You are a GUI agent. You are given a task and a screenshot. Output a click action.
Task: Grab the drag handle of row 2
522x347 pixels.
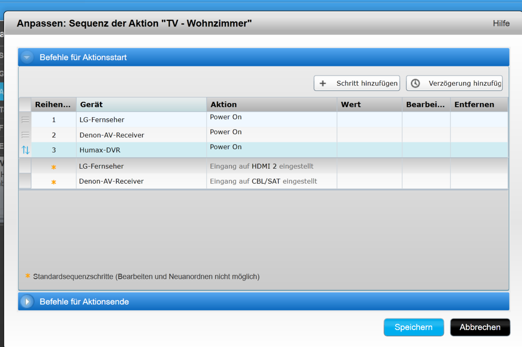pyautogui.click(x=25, y=135)
